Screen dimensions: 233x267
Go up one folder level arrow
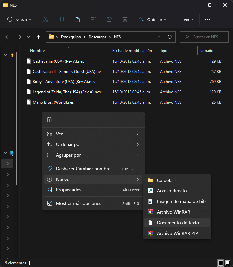pyautogui.click(x=39, y=37)
